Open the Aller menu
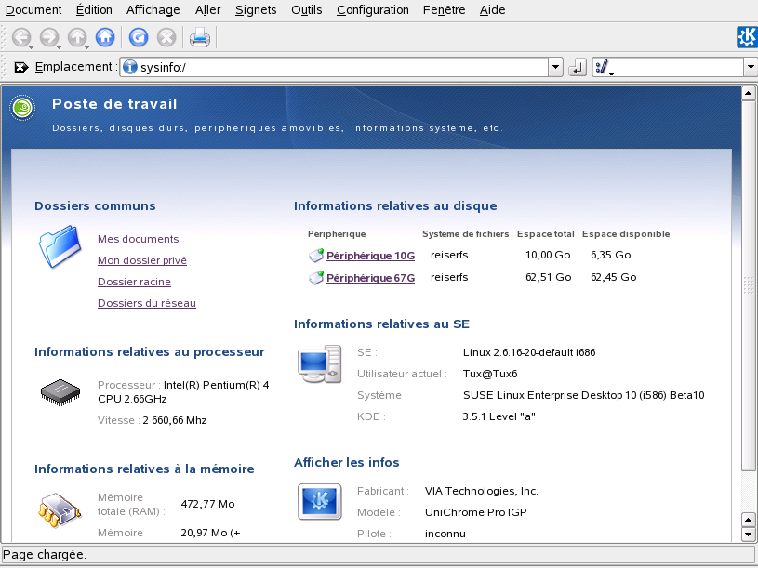758x568 pixels. point(208,9)
